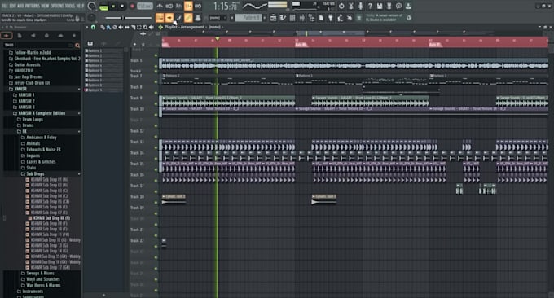Click the next pattern arrow right of Pattern 9
This screenshot has height=298, width=554.
pos(265,18)
